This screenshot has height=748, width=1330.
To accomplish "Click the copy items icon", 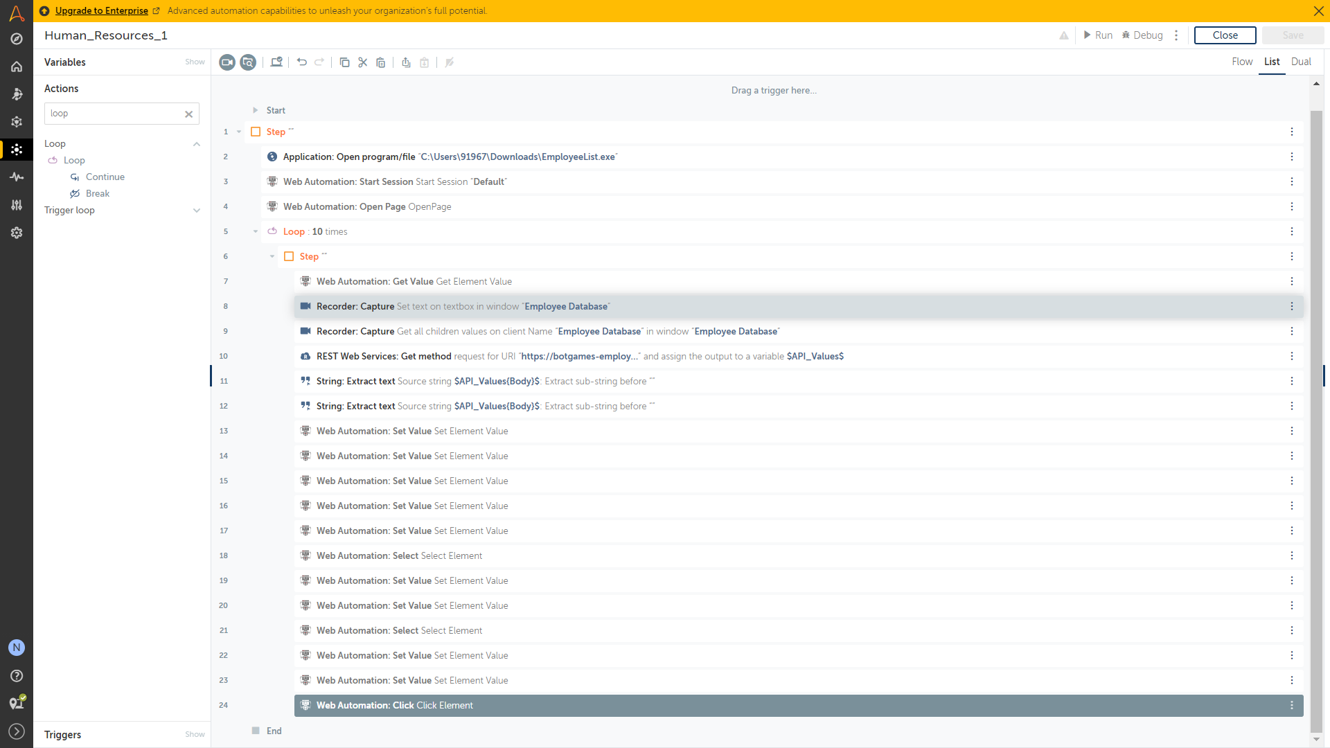I will tap(344, 62).
